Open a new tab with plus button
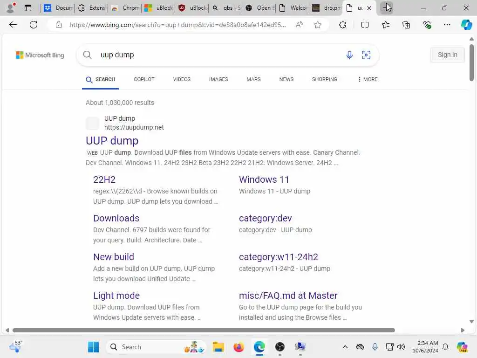This screenshot has width=477, height=358. pyautogui.click(x=387, y=7)
